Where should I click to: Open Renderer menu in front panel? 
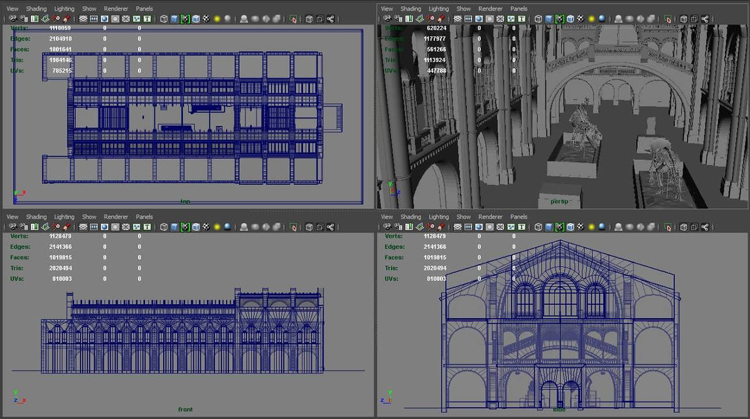[115, 217]
